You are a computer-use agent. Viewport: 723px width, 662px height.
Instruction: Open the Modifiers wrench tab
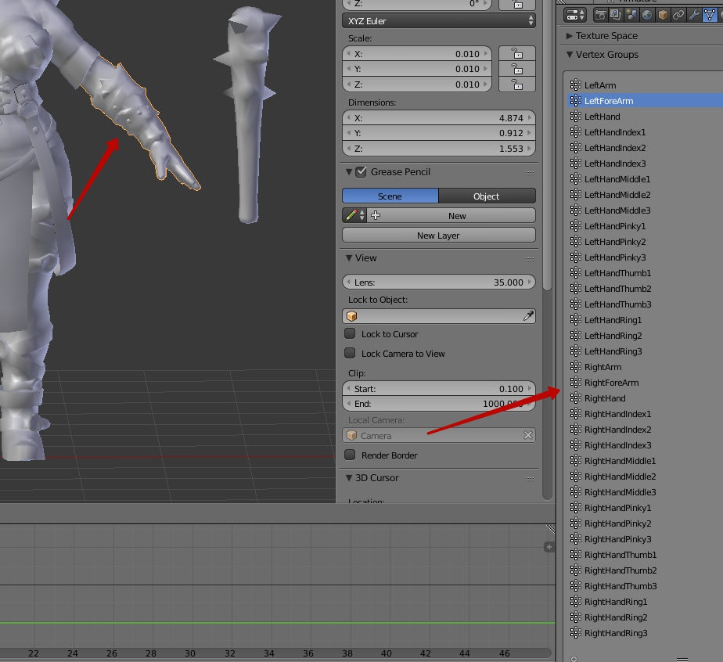(694, 15)
